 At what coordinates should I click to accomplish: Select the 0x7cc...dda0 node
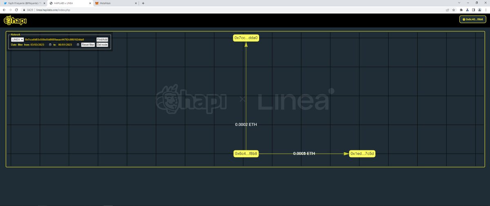click(x=246, y=38)
